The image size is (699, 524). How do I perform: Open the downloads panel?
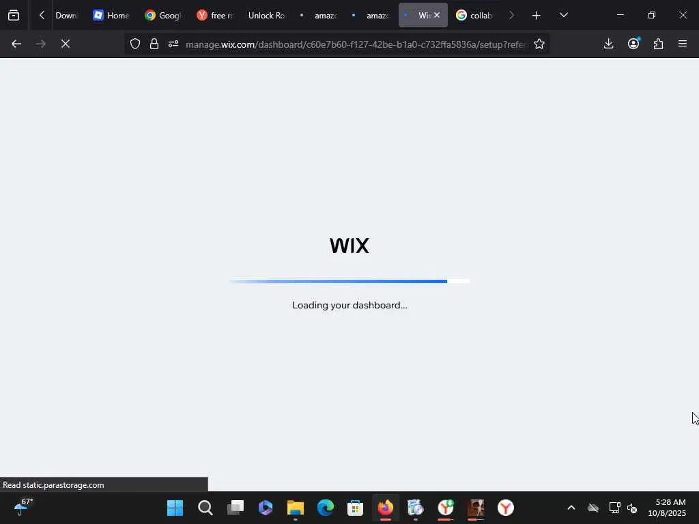(x=608, y=44)
